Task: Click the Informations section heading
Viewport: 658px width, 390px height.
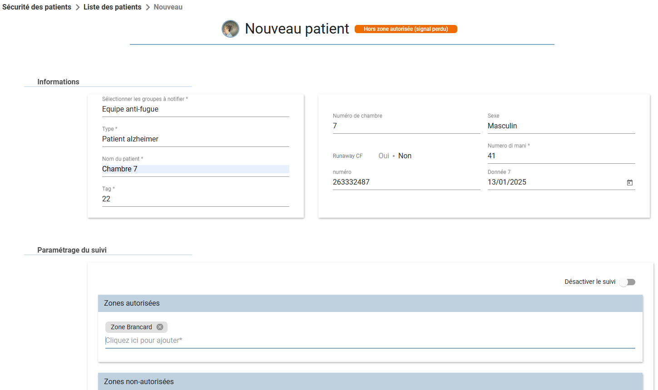Action: [x=58, y=82]
